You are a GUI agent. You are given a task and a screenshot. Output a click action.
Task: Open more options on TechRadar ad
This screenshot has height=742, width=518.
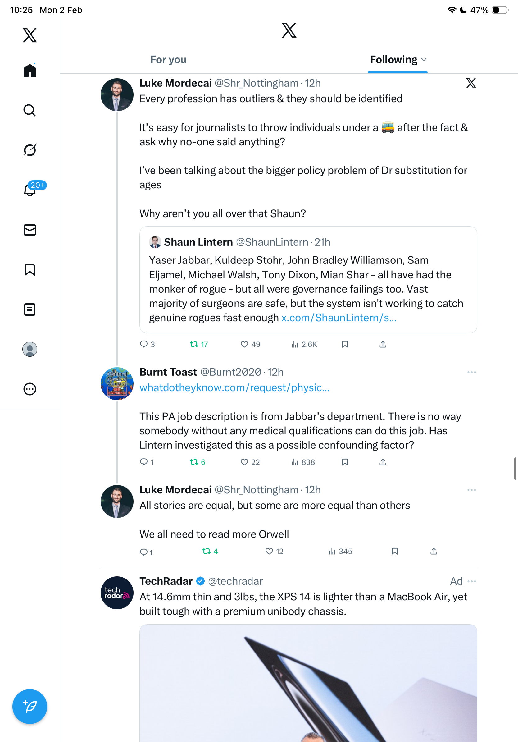point(471,581)
